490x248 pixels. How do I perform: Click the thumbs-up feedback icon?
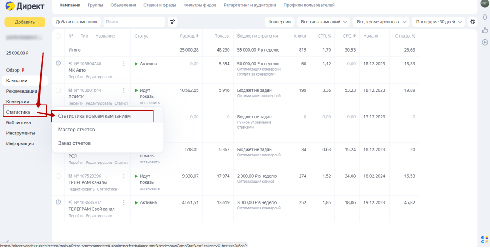pyautogui.click(x=485, y=30)
